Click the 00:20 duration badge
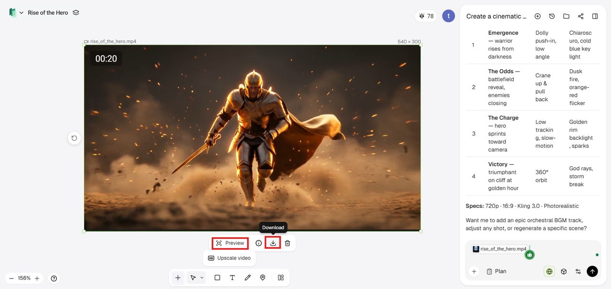 [106, 59]
